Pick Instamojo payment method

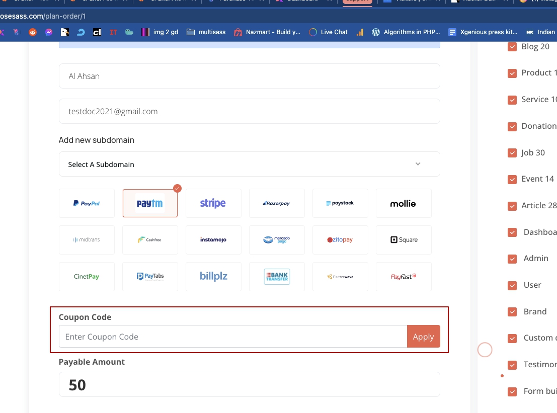213,240
